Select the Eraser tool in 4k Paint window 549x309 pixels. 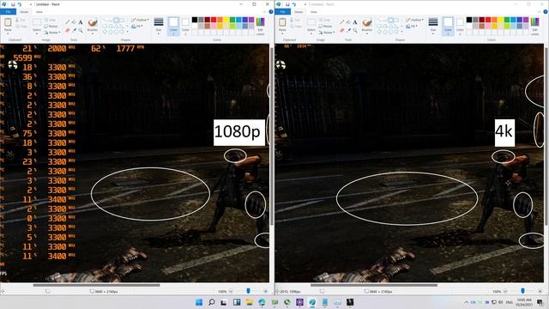click(x=341, y=31)
